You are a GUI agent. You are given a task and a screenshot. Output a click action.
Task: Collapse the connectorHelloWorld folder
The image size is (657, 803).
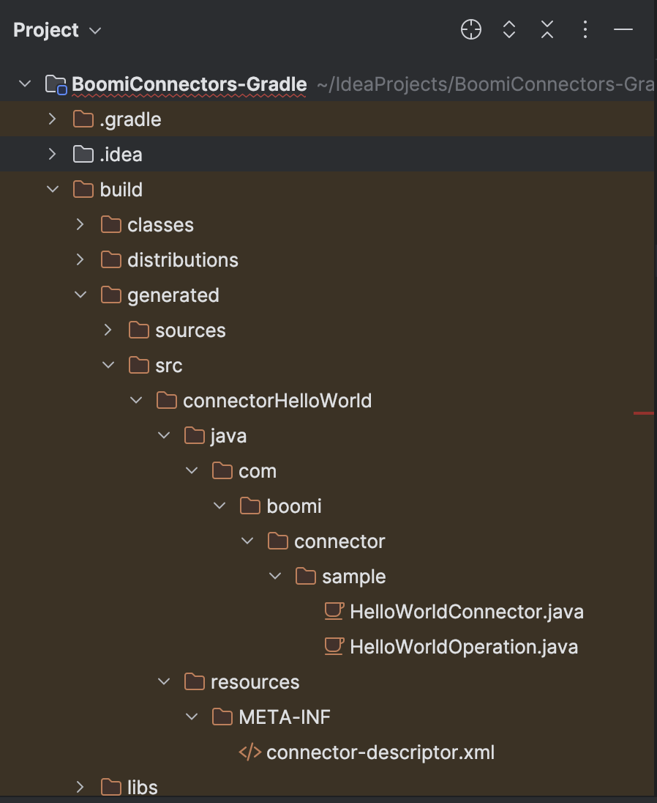135,400
